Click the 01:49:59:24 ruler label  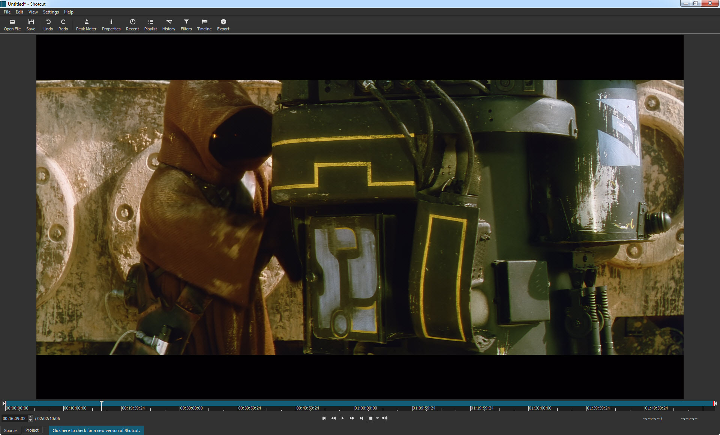tap(656, 408)
